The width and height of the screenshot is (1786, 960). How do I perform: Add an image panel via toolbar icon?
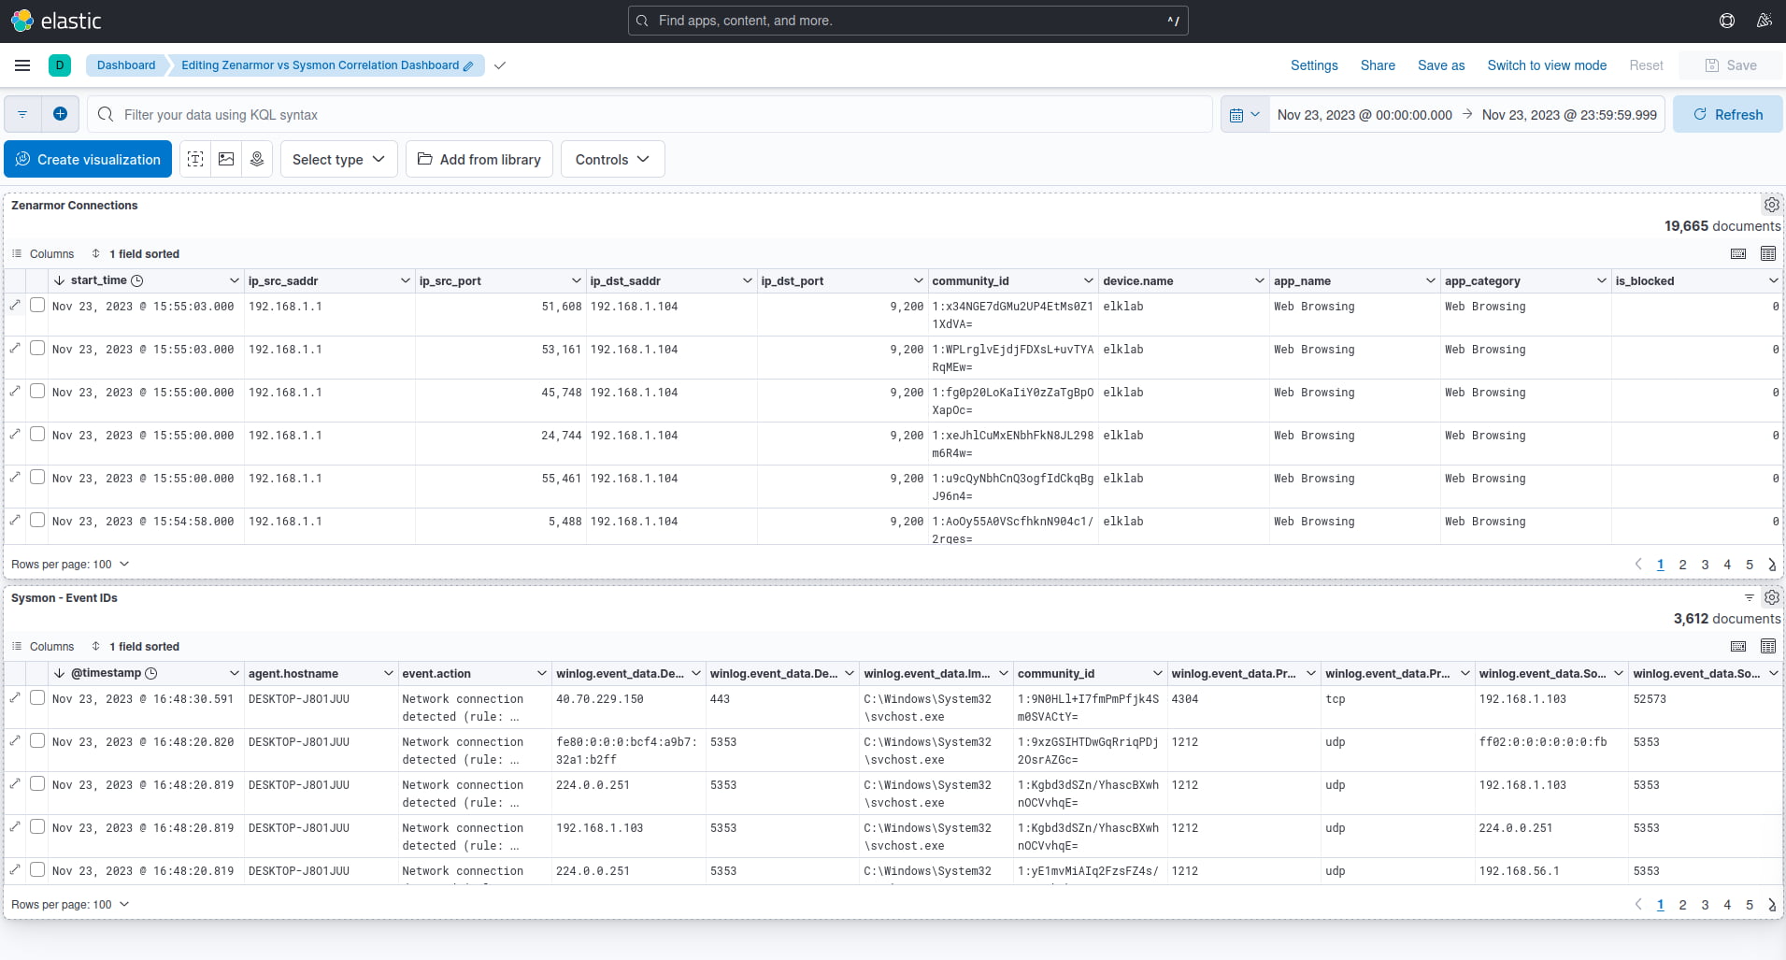(226, 159)
